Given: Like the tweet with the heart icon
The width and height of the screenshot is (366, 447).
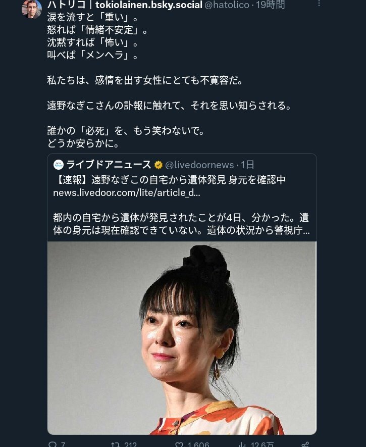Looking at the screenshot, I should click(x=179, y=444).
